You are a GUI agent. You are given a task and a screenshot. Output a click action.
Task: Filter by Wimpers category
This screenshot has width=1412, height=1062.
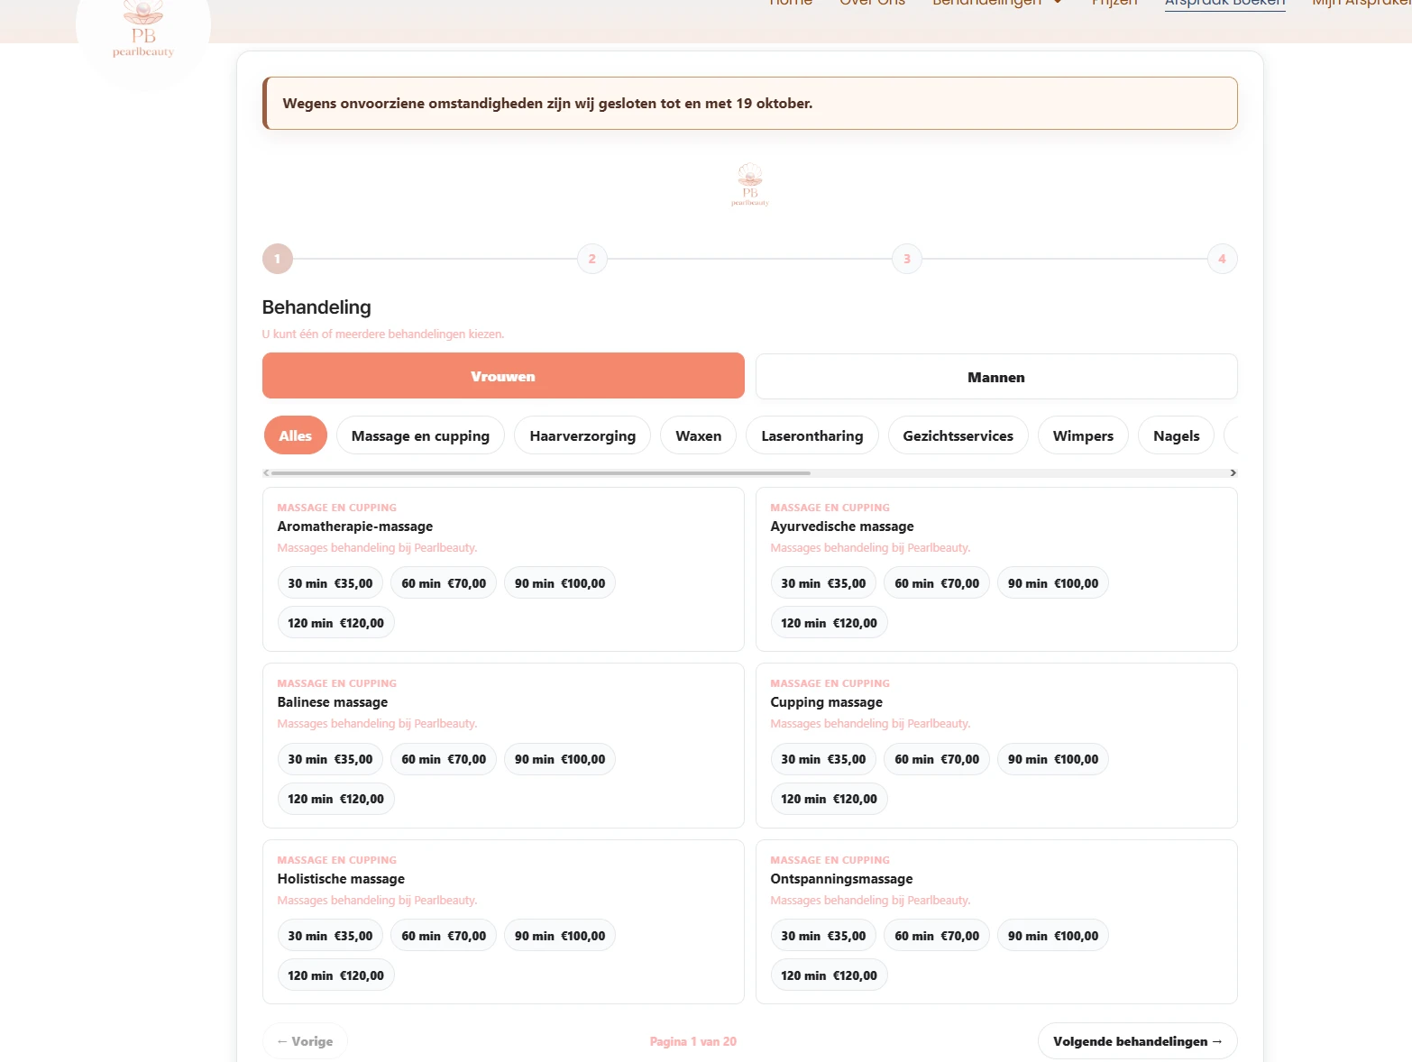pyautogui.click(x=1083, y=435)
